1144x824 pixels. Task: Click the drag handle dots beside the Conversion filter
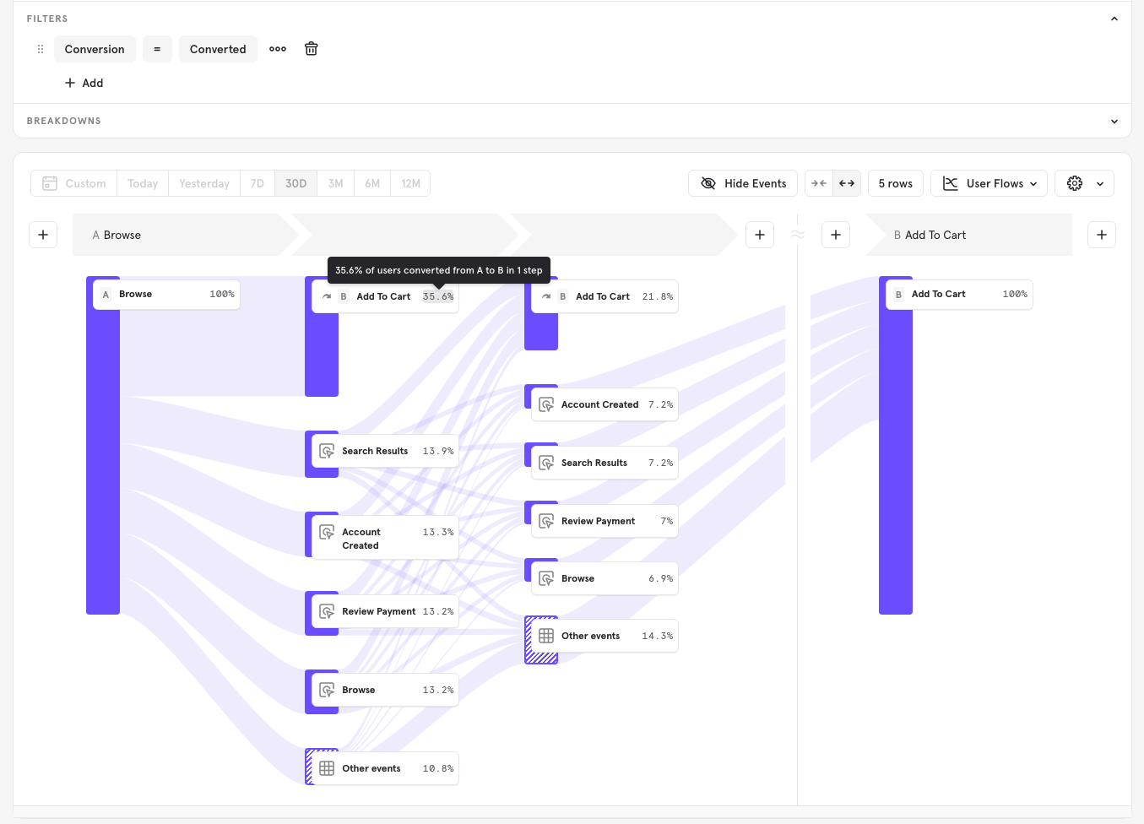click(x=40, y=48)
